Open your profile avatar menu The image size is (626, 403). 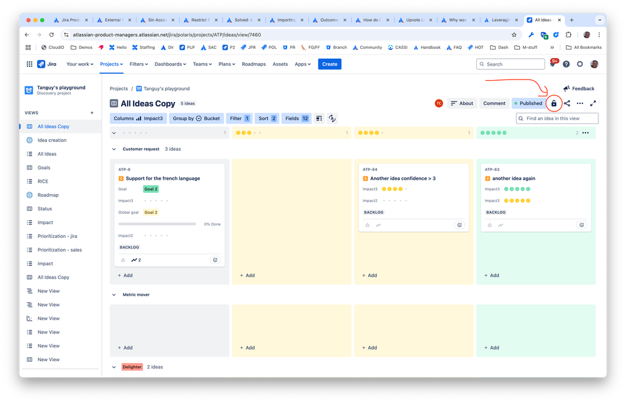click(x=594, y=64)
